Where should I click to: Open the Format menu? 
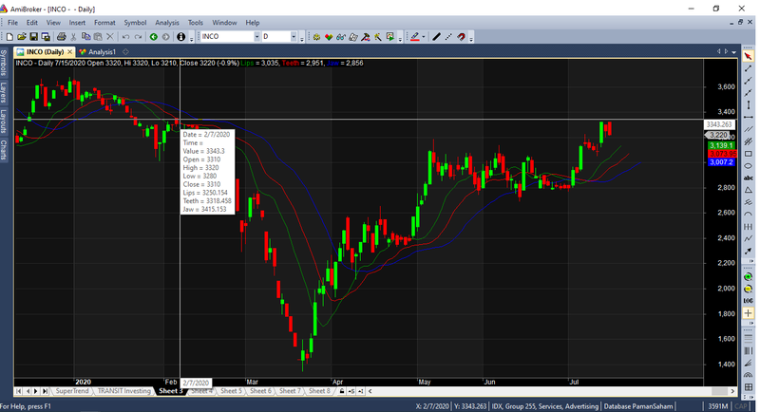coord(104,23)
